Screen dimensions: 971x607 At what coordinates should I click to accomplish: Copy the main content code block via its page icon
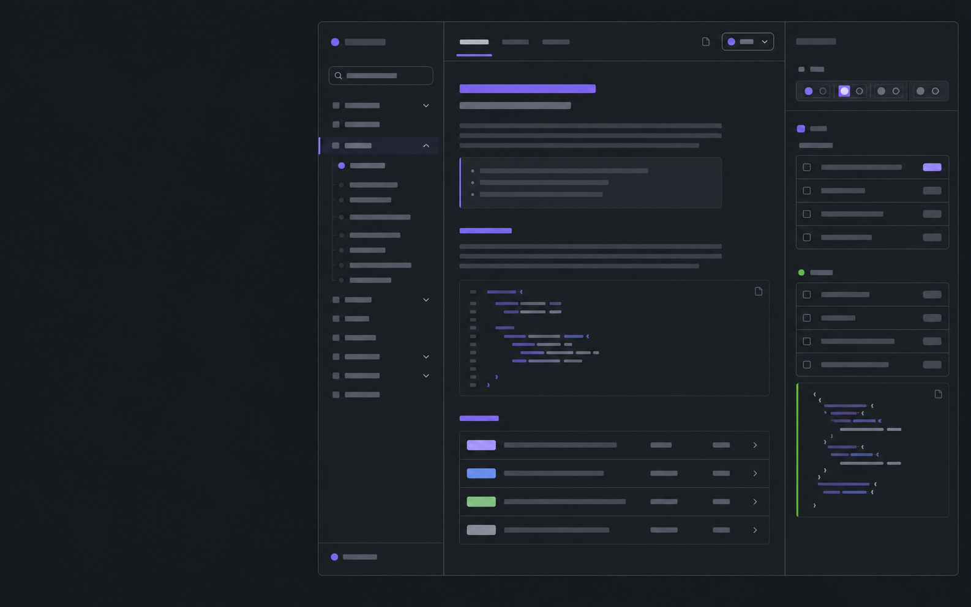[x=759, y=291]
